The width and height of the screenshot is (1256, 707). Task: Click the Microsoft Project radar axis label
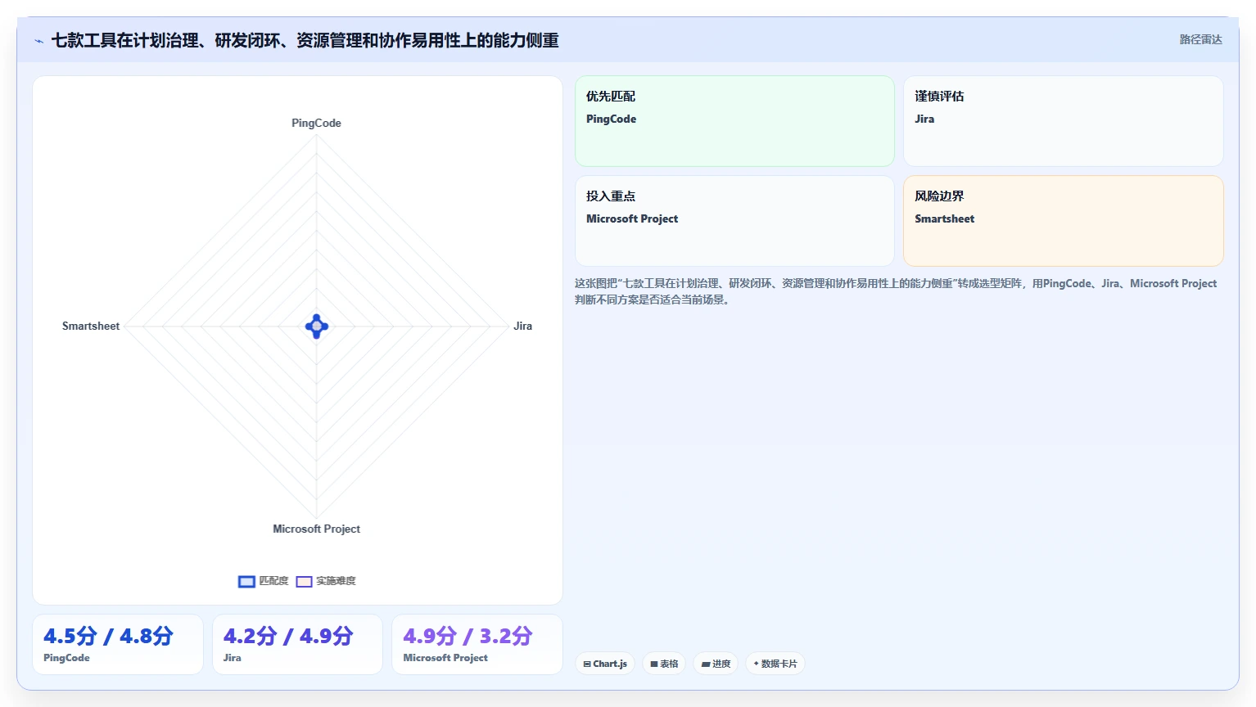coord(316,529)
